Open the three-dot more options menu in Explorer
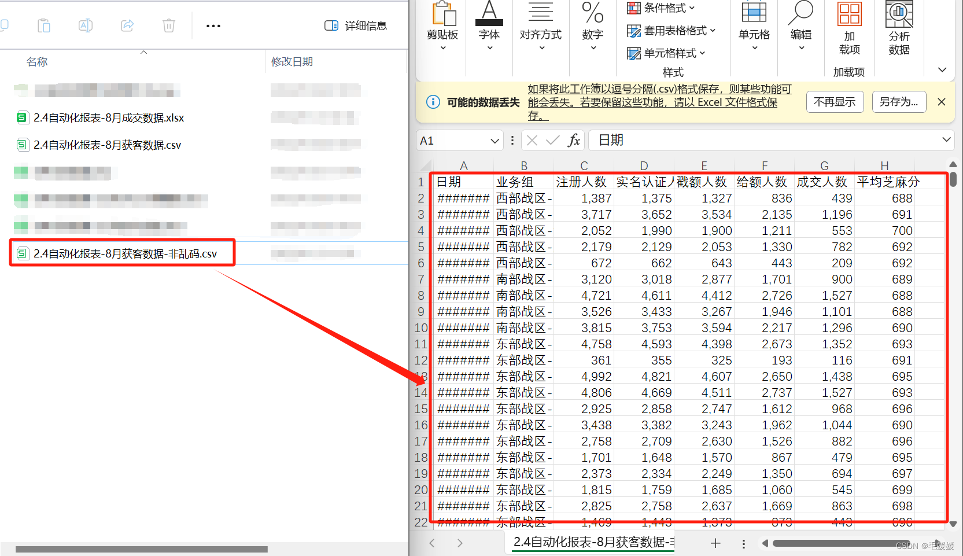 (x=213, y=26)
